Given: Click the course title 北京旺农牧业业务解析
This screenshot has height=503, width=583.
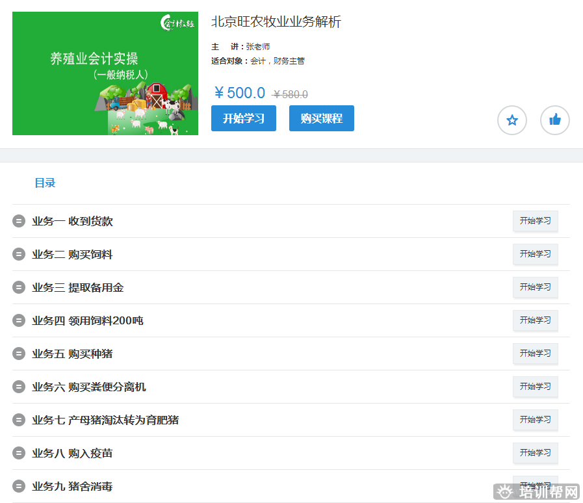Looking at the screenshot, I should (x=276, y=21).
